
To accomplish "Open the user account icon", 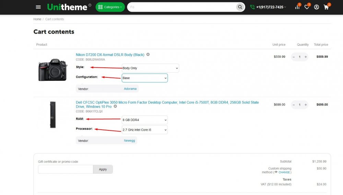I will tap(316, 7).
